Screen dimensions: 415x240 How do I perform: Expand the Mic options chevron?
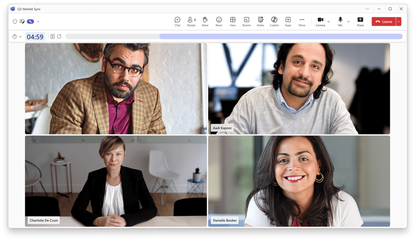[x=348, y=22]
